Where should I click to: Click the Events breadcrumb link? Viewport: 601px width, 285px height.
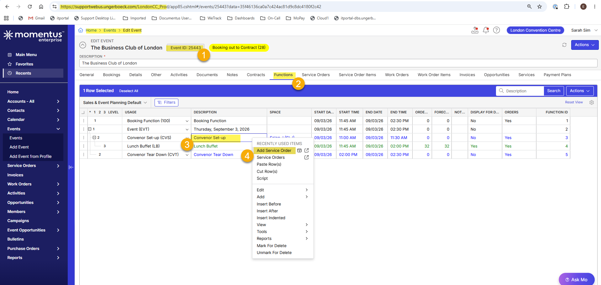pyautogui.click(x=110, y=30)
